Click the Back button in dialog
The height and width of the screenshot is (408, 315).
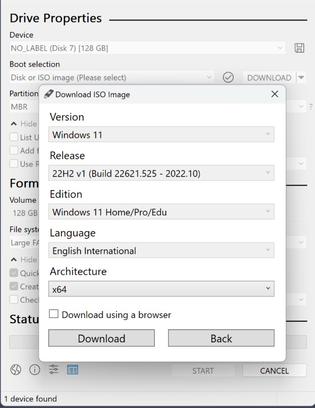pos(221,338)
